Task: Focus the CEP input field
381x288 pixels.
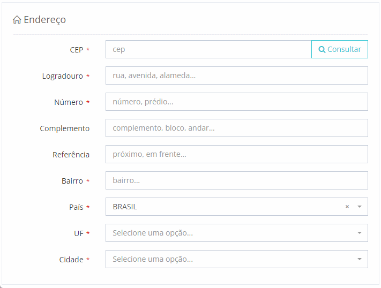Action: coord(208,49)
